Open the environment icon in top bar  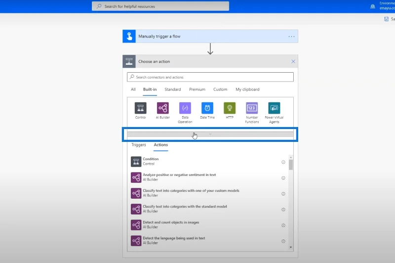[x=373, y=6]
